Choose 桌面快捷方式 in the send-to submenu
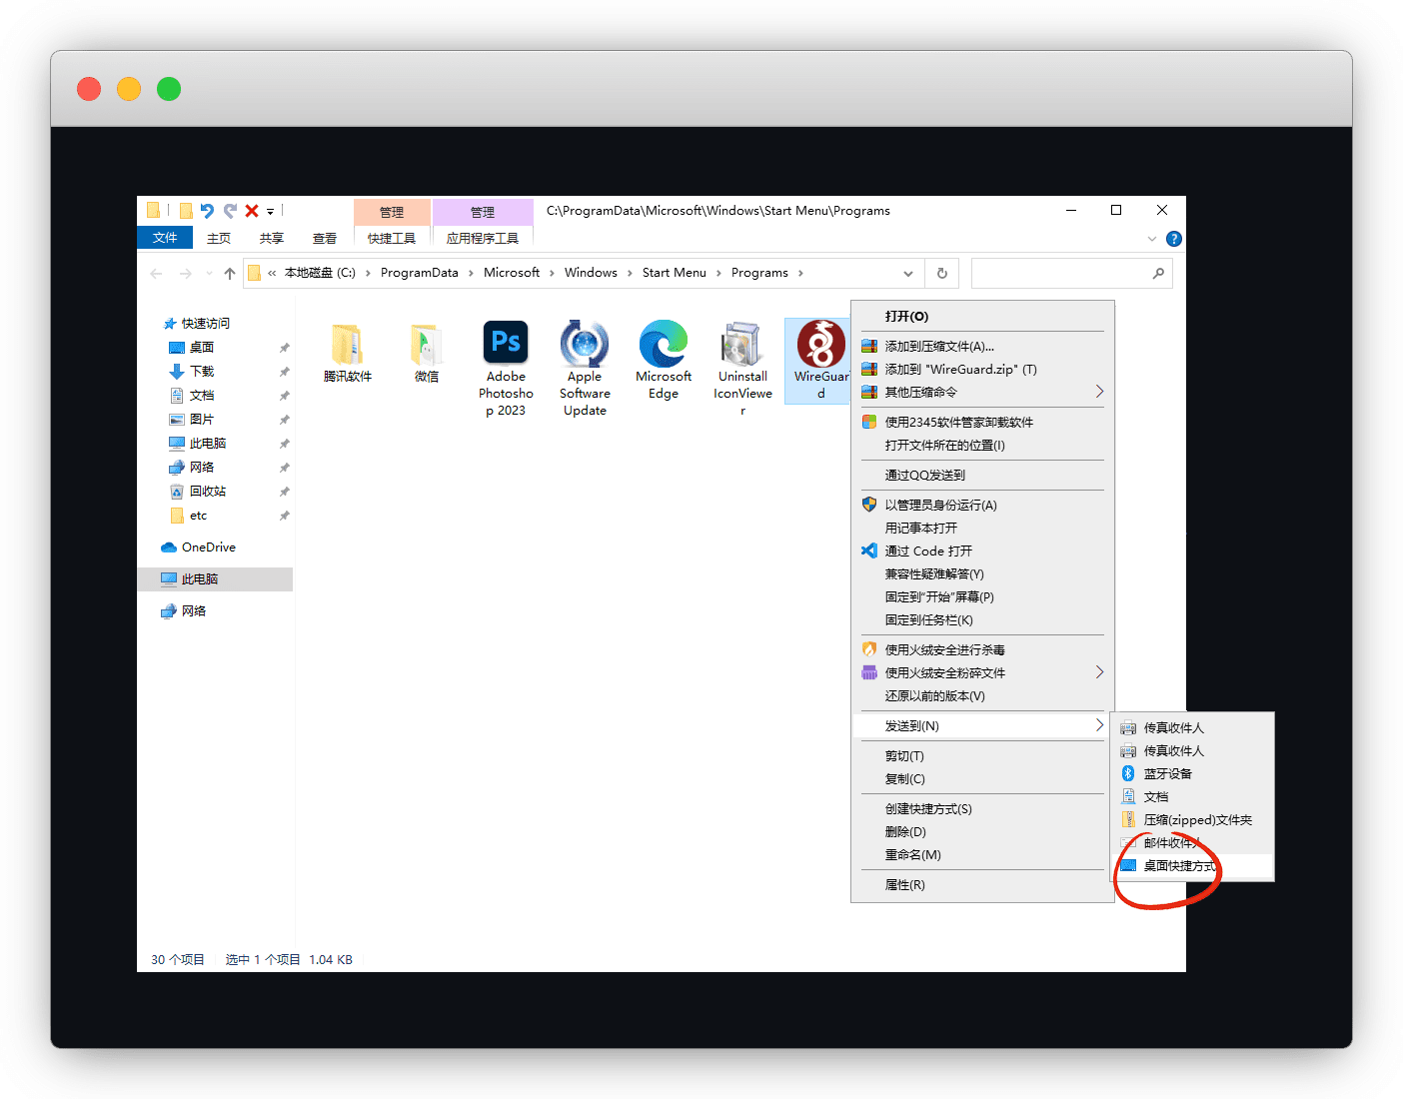 (x=1180, y=866)
